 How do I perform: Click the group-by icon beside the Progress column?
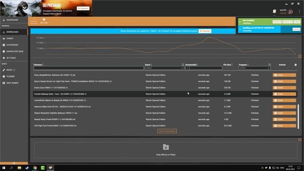tap(269, 65)
